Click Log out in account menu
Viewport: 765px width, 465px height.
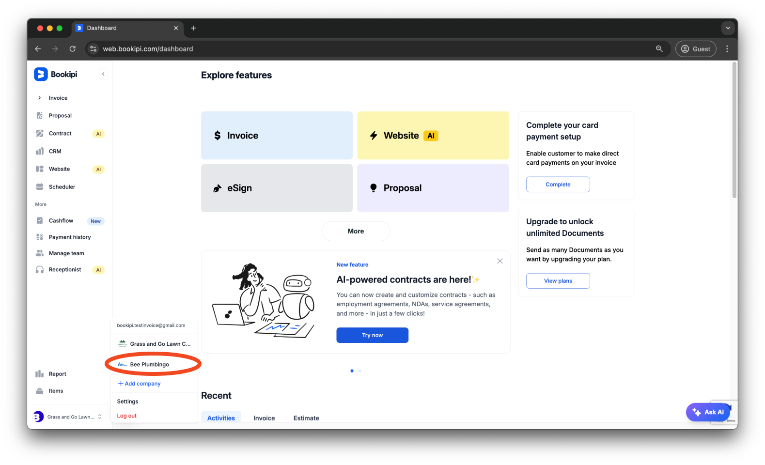pyautogui.click(x=126, y=416)
